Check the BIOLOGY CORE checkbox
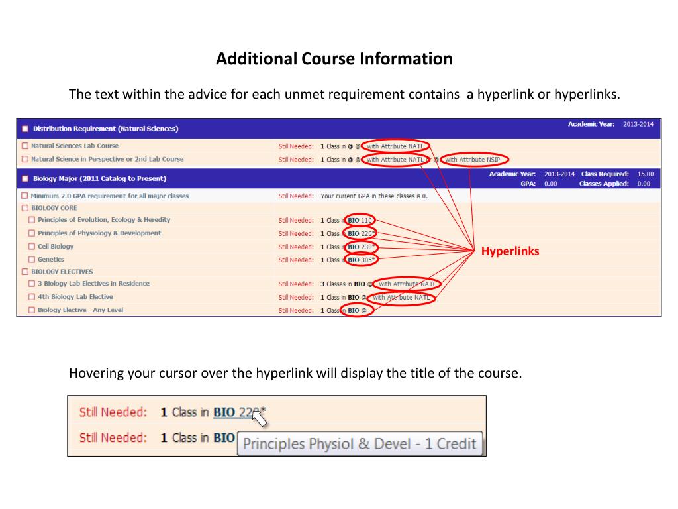 (x=25, y=208)
